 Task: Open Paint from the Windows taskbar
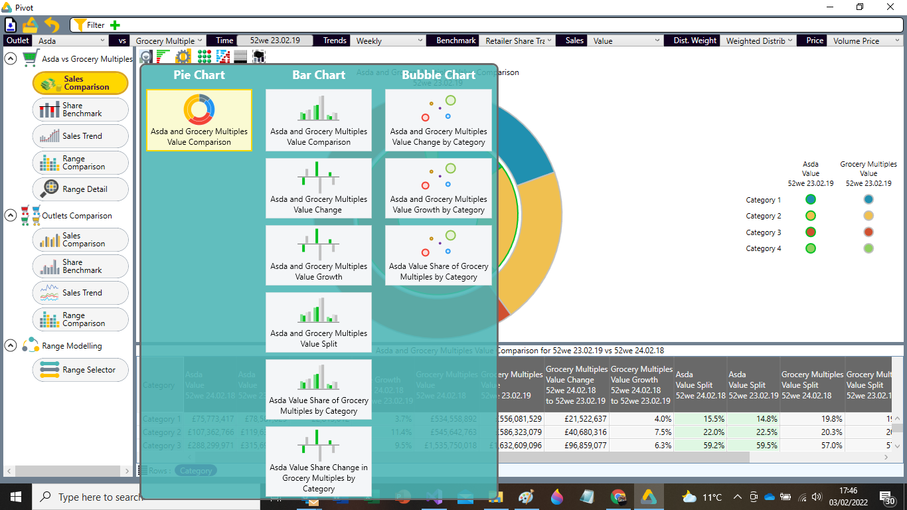pos(526,497)
